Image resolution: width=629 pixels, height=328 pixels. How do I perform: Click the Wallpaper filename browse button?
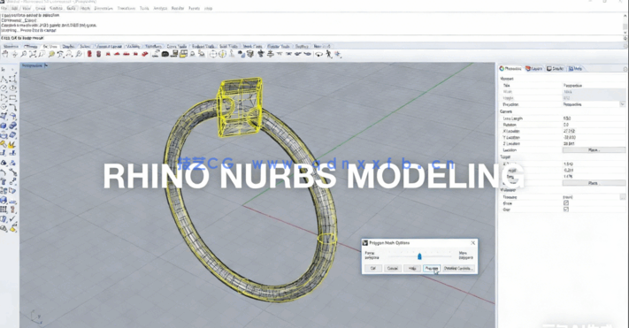pos(623,197)
